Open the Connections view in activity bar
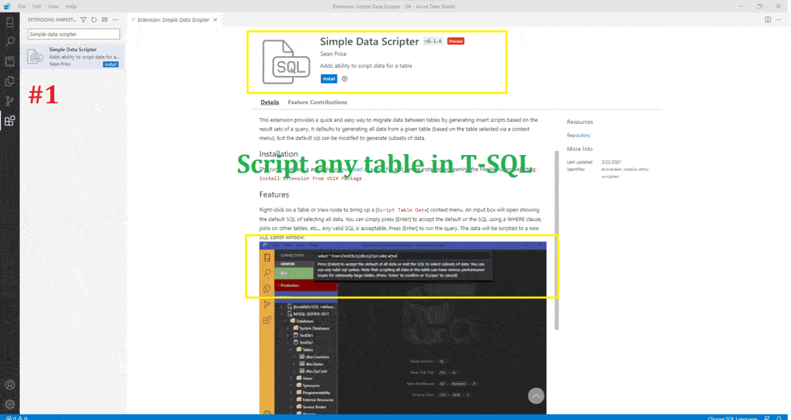This screenshot has width=791, height=420. point(9,22)
